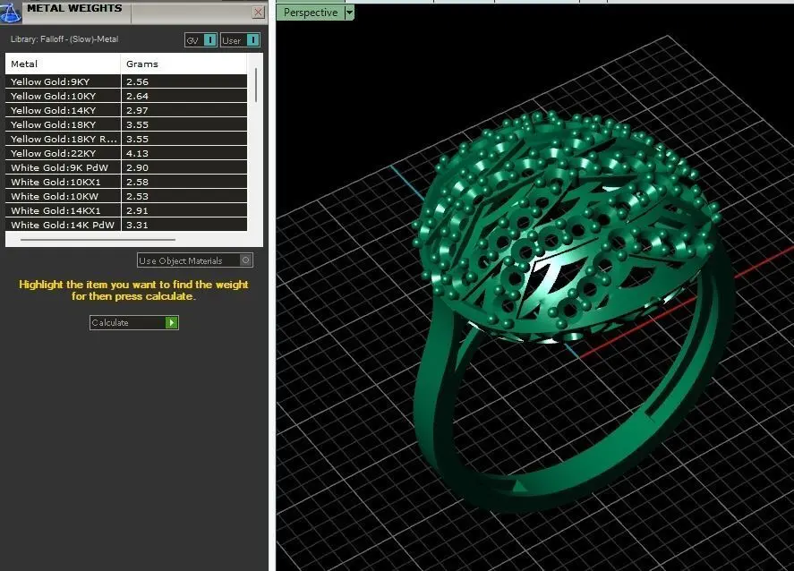Click the 2.97 grams value
The width and height of the screenshot is (794, 571).
[137, 110]
